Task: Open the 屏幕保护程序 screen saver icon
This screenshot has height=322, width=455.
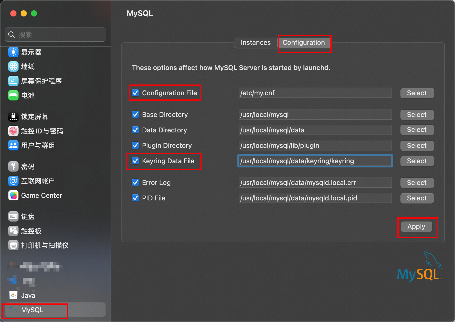Action: tap(13, 81)
